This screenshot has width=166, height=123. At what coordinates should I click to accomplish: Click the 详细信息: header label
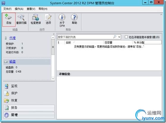point(65,74)
